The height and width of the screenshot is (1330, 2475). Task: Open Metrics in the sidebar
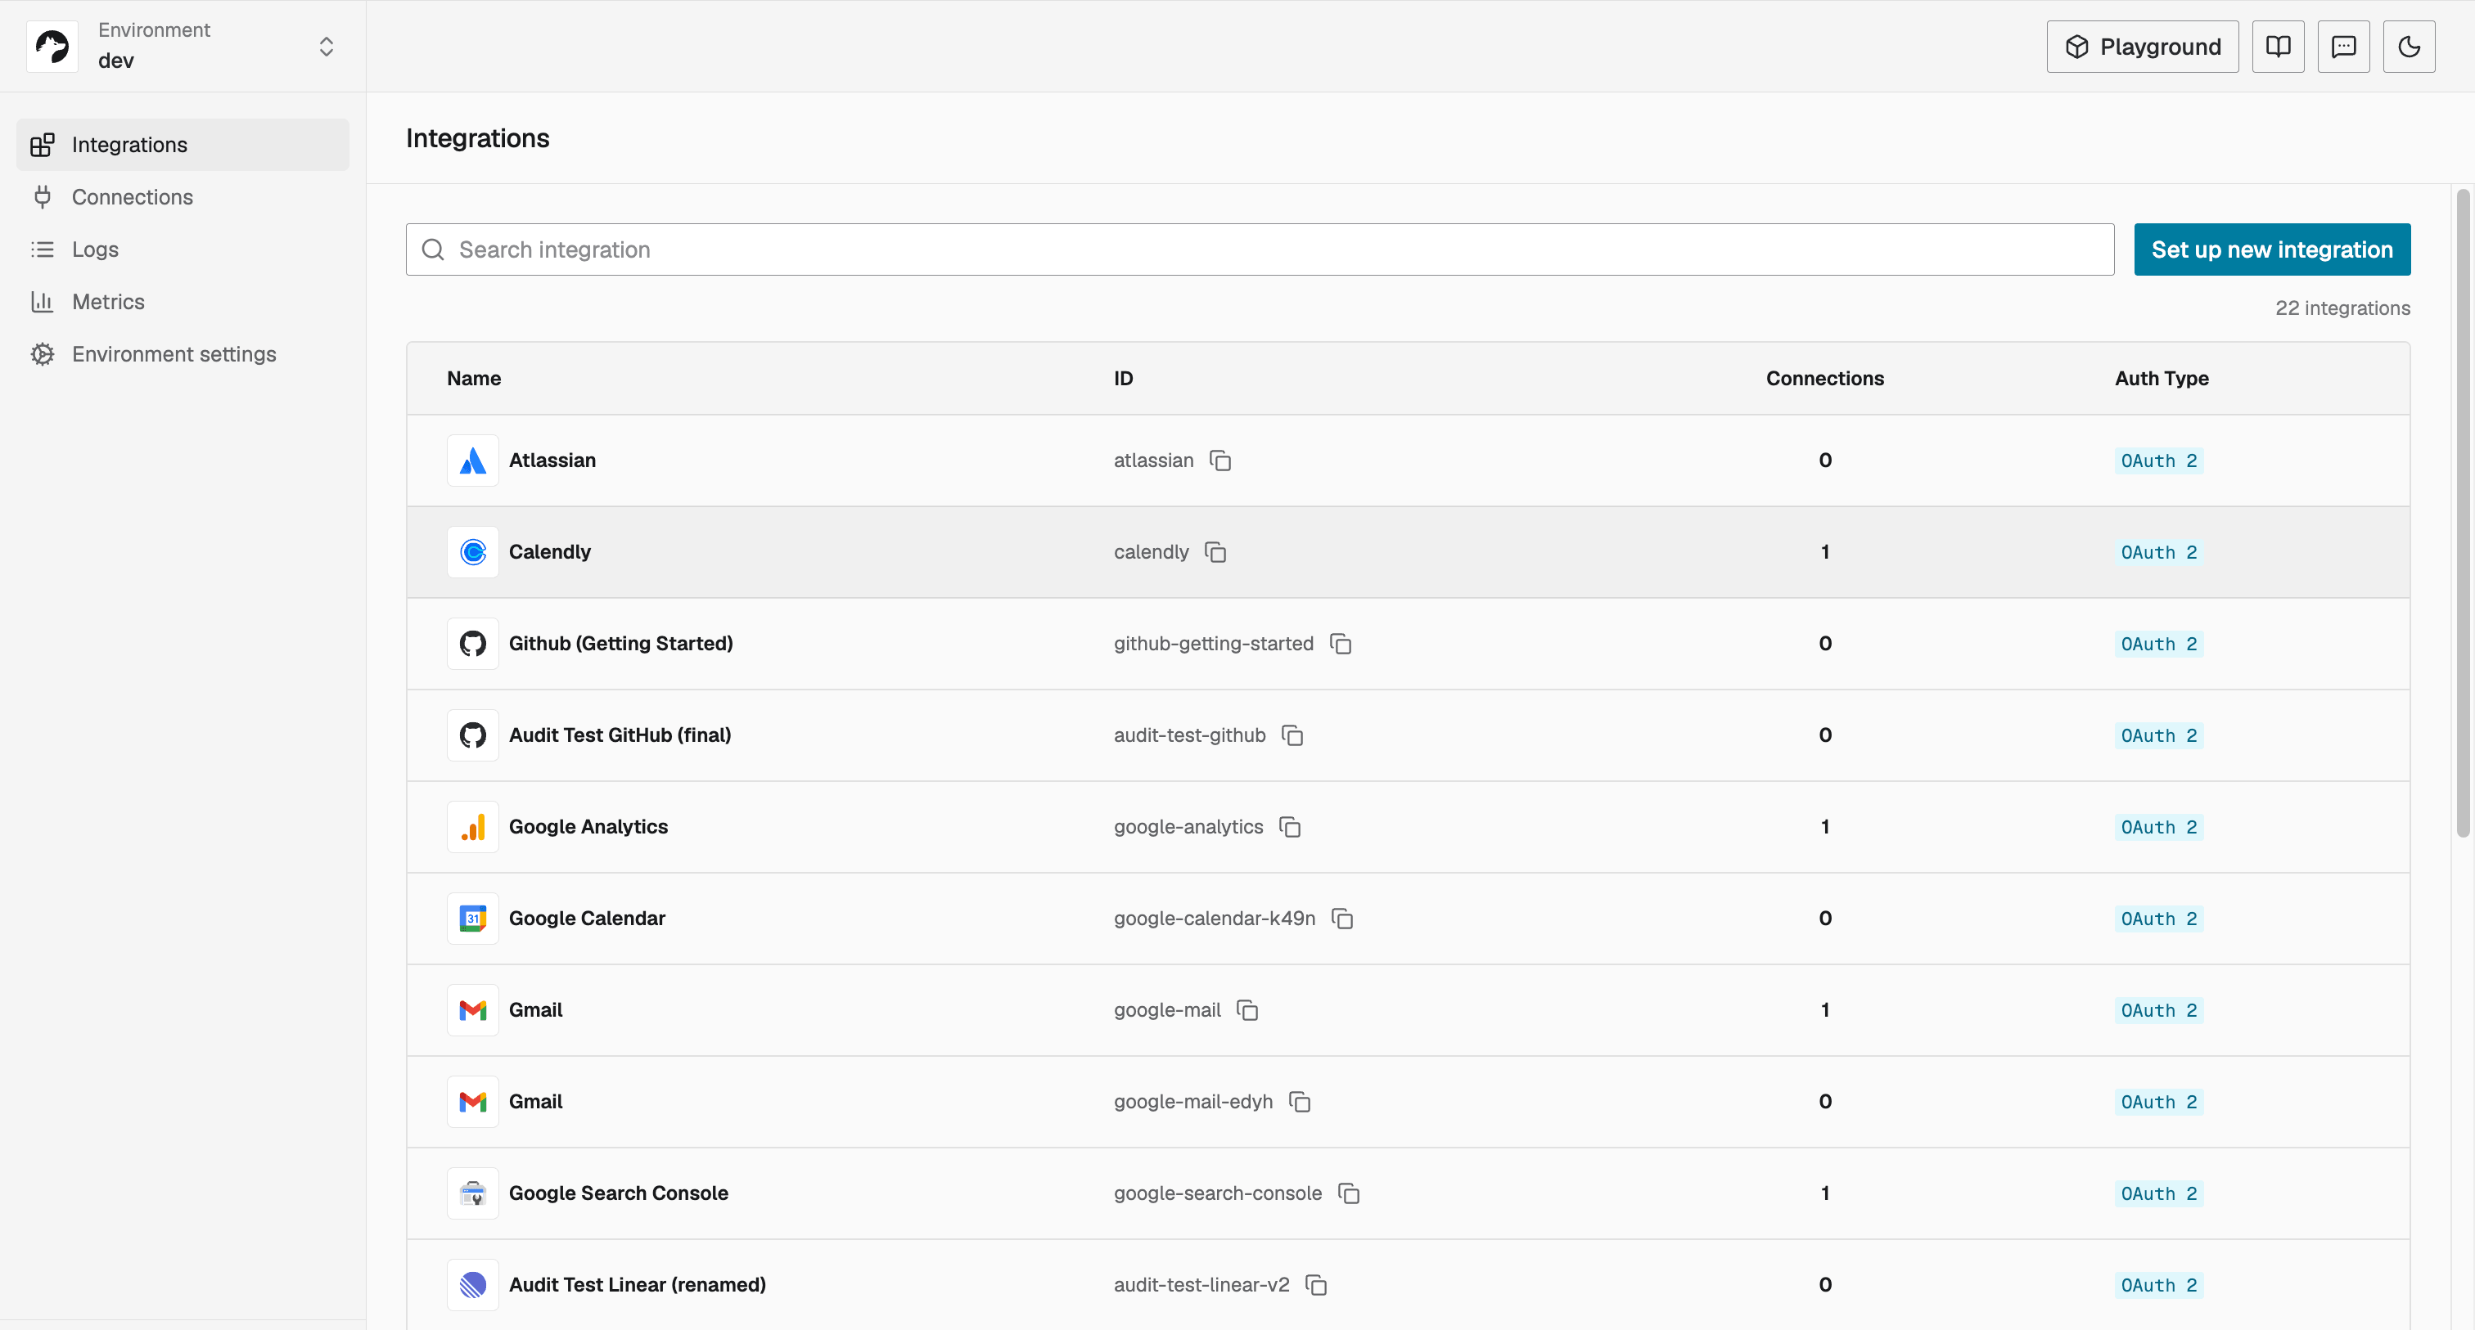(183, 302)
